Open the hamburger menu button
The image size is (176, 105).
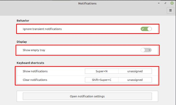pos(170,10)
